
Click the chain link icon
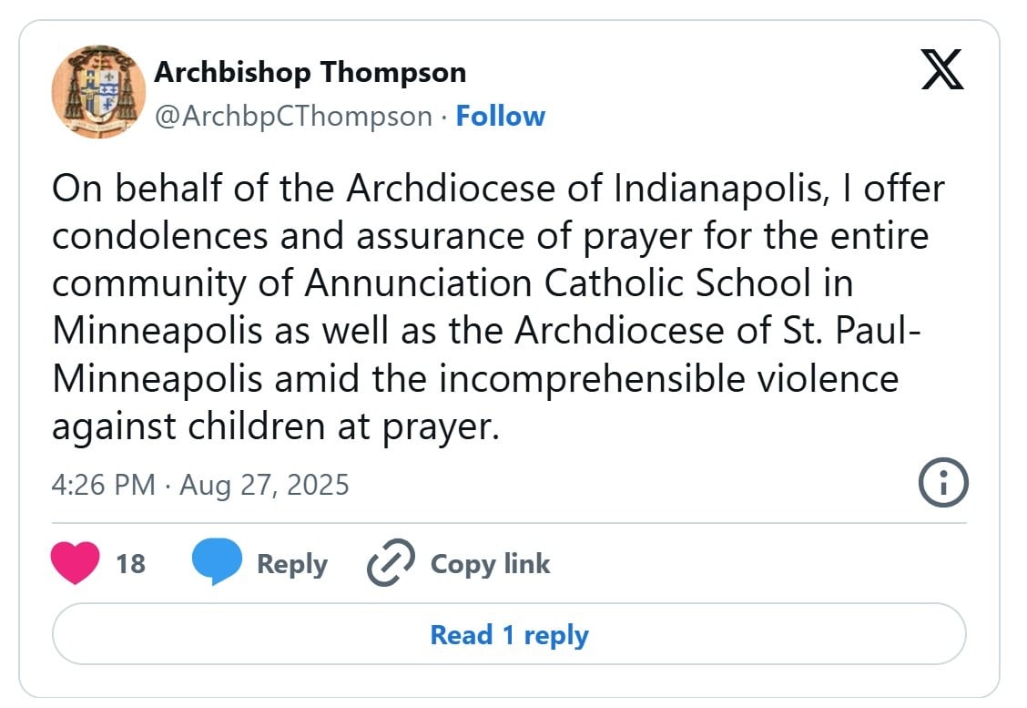(391, 563)
